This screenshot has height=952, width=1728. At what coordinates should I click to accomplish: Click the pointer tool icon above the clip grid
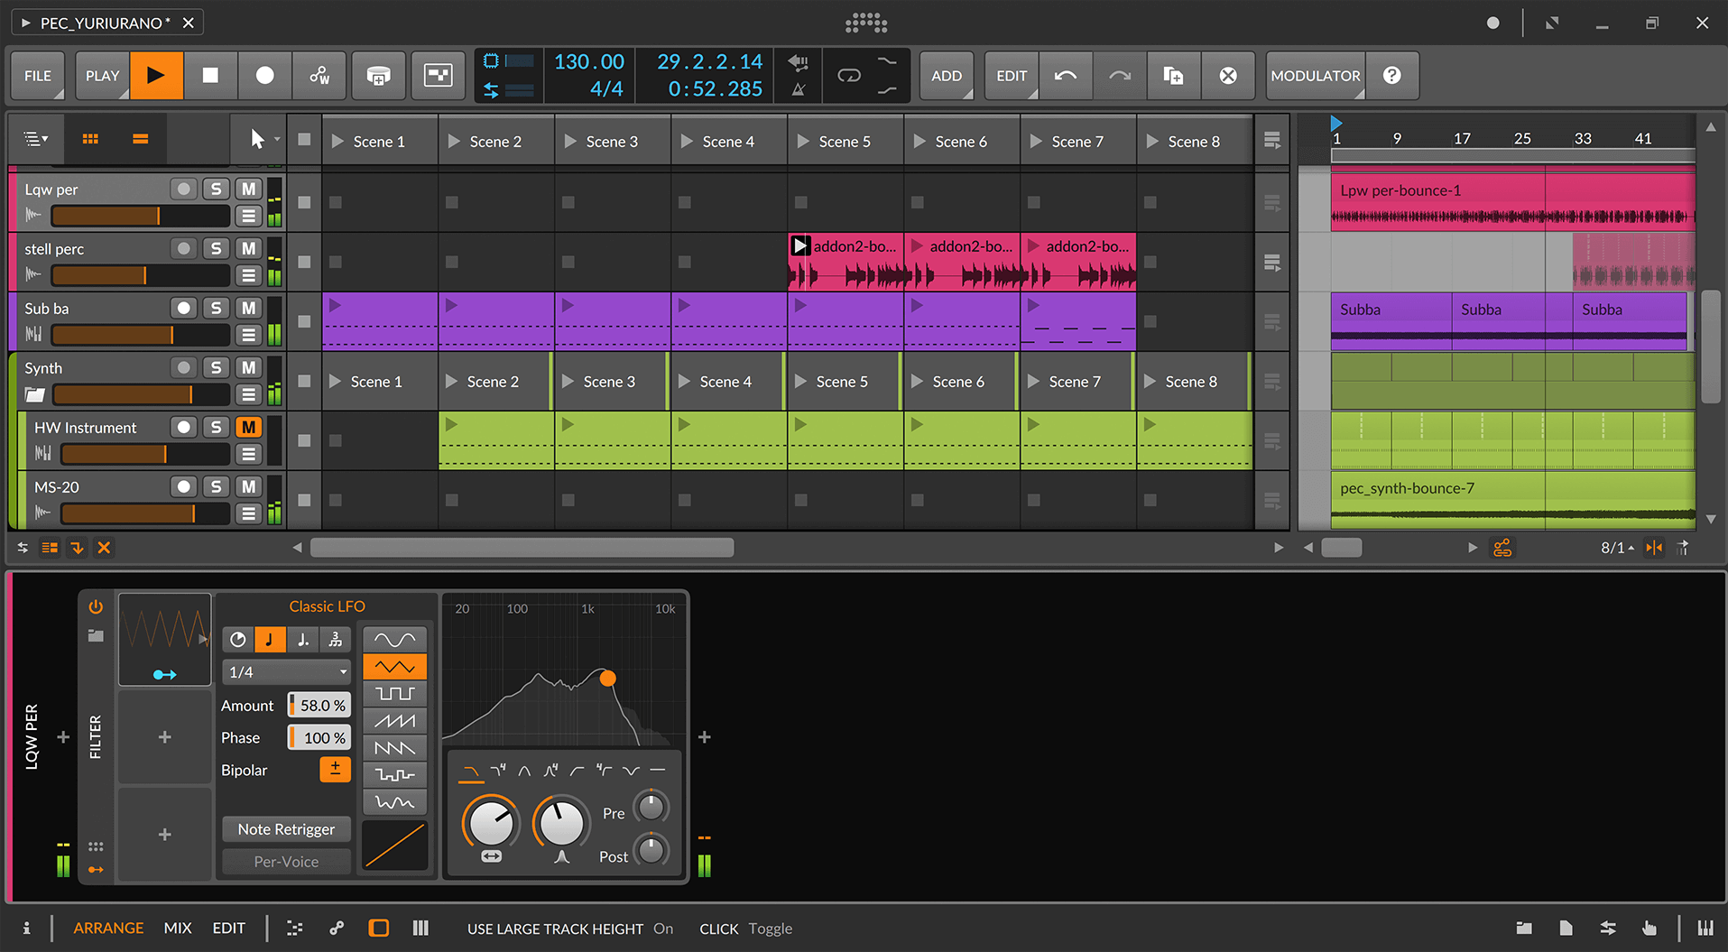coord(257,139)
